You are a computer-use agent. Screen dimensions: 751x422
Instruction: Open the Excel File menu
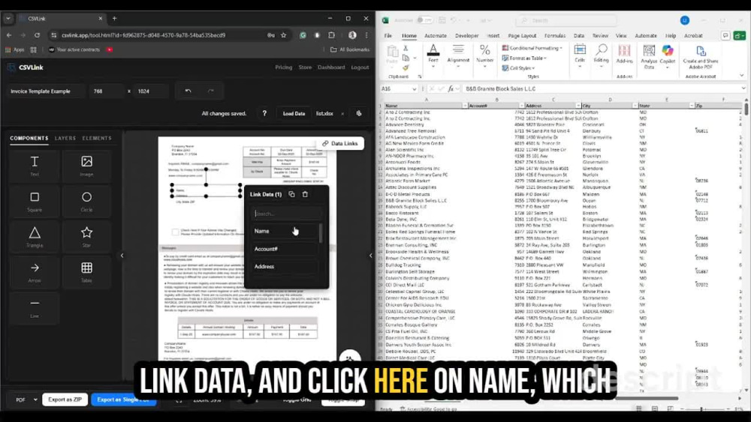(x=388, y=36)
